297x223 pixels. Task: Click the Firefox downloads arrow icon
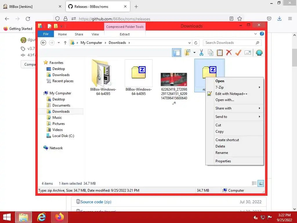[x=279, y=19]
